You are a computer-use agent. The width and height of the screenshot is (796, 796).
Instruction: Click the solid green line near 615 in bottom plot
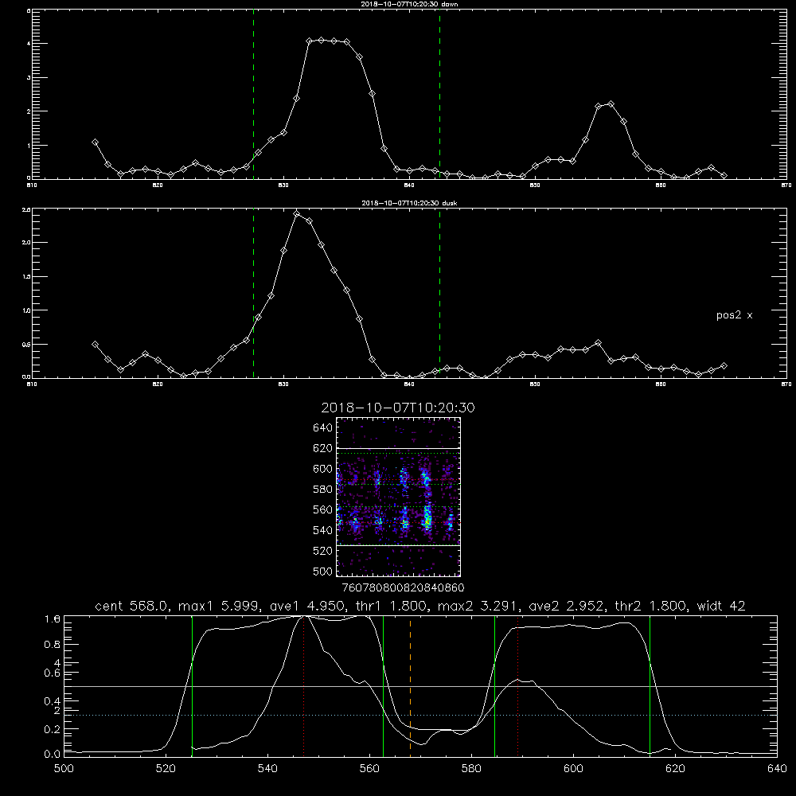tap(650, 685)
